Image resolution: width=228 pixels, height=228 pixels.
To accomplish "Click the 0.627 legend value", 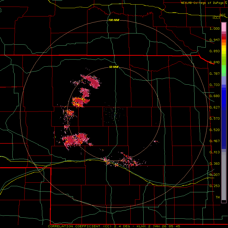I will [x=215, y=107].
